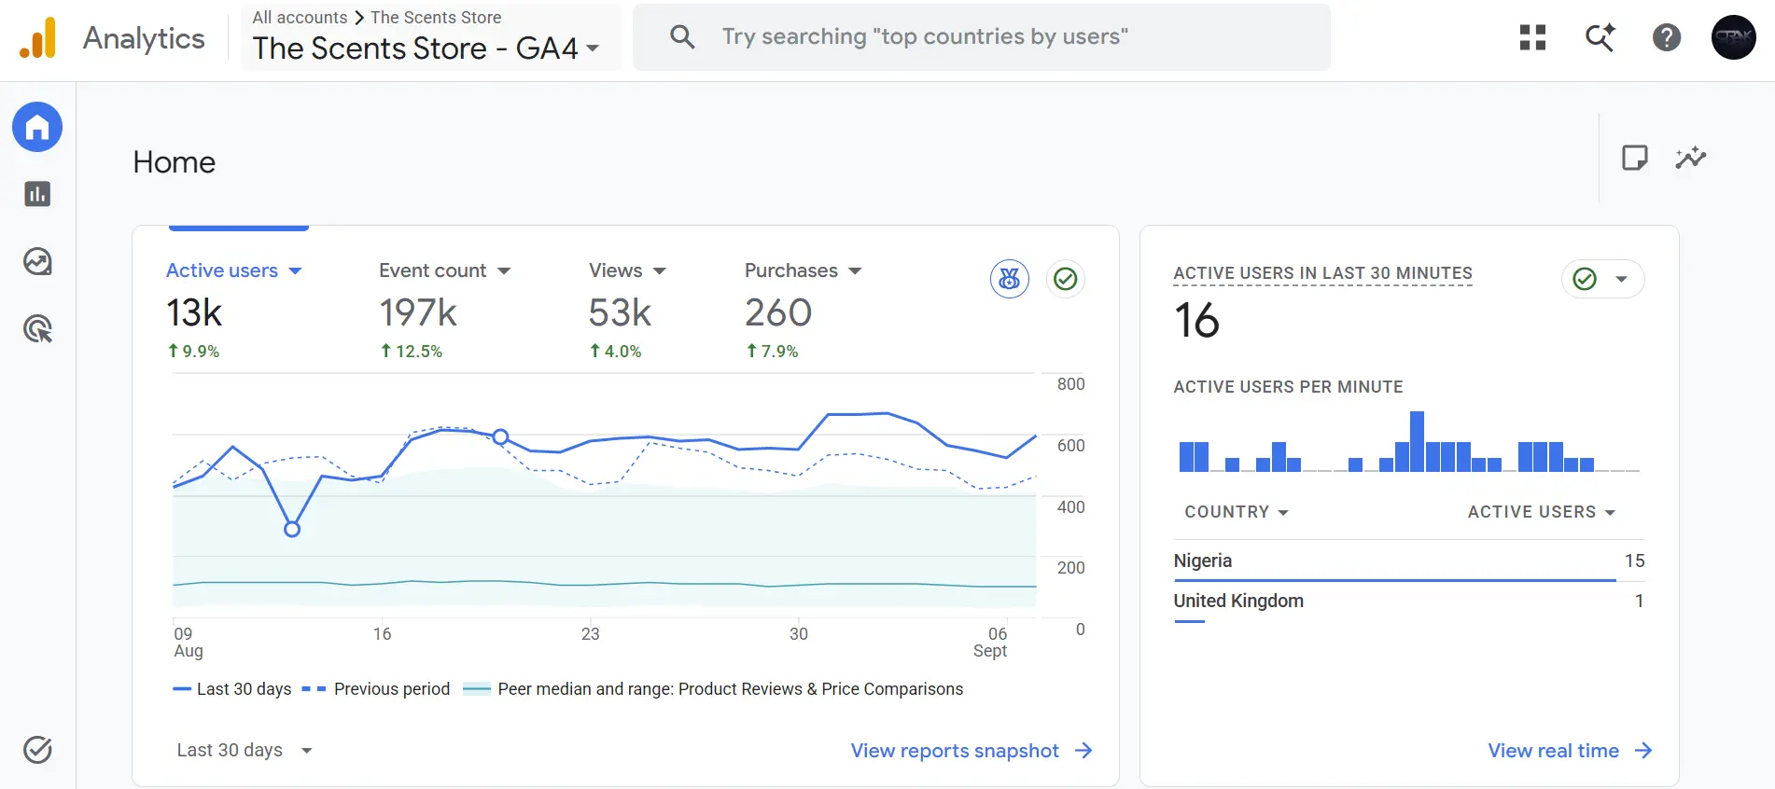Click the All accounts breadcrumb
The image size is (1775, 789).
pos(300,18)
